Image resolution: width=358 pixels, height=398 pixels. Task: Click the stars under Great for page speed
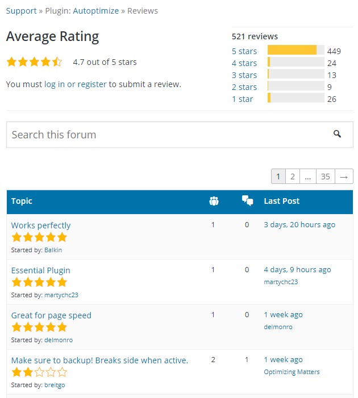[39, 327]
